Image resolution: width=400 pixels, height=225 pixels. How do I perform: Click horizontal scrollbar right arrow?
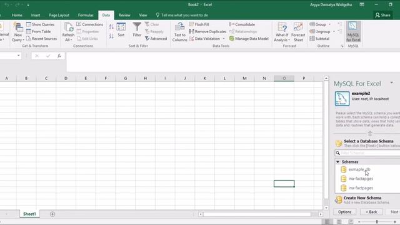(321, 214)
